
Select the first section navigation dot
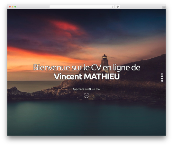(x=162, y=74)
